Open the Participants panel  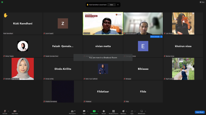(72, 112)
